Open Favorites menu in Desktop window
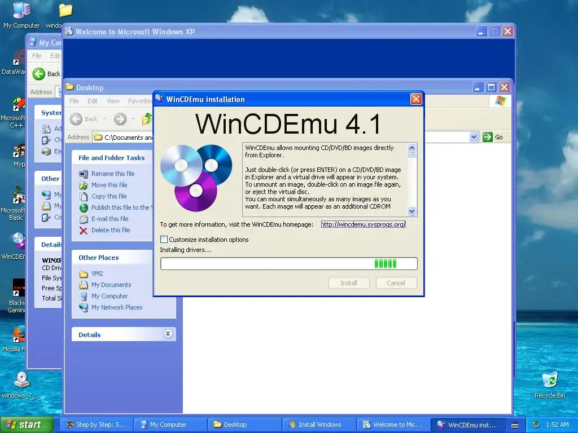 click(x=140, y=101)
